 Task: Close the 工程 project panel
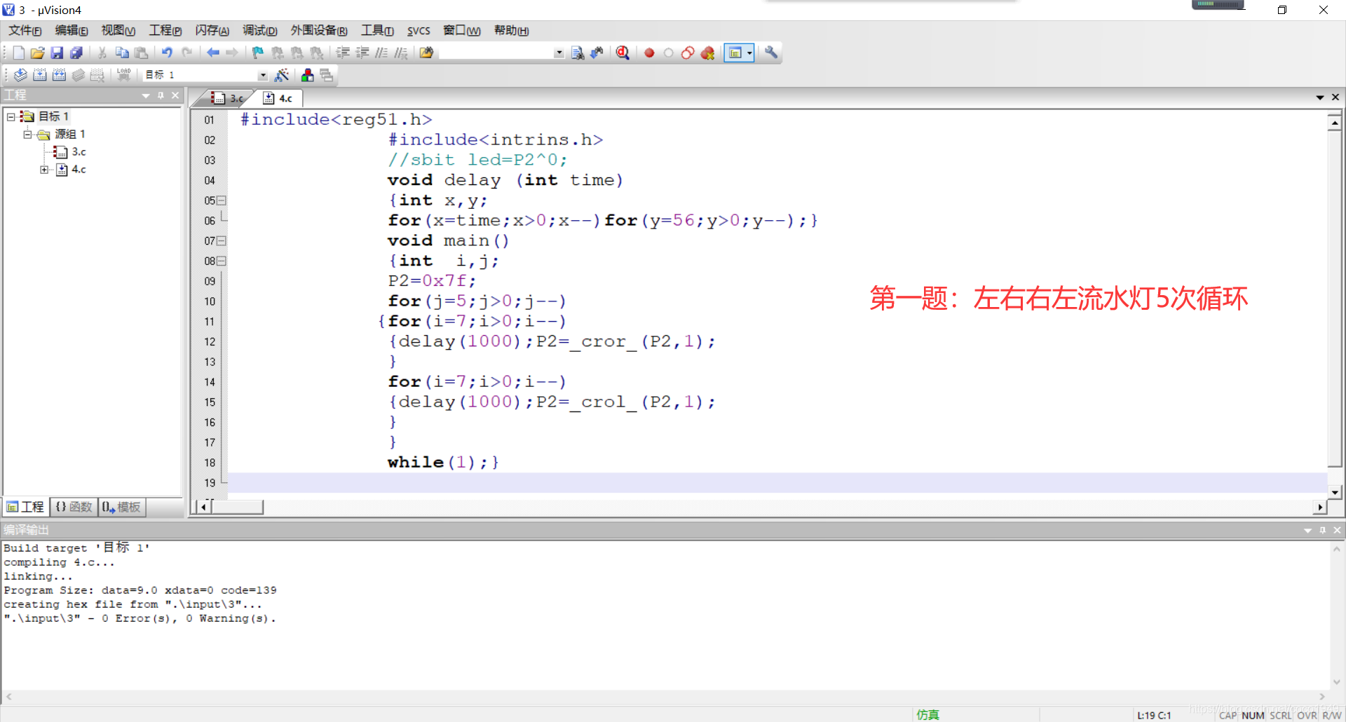175,95
